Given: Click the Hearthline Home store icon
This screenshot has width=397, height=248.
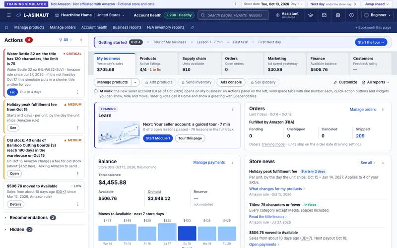Looking at the screenshot, I should pyautogui.click(x=57, y=15).
